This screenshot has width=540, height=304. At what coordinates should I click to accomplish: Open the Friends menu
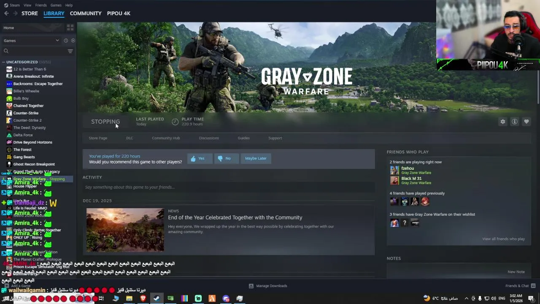tap(41, 5)
